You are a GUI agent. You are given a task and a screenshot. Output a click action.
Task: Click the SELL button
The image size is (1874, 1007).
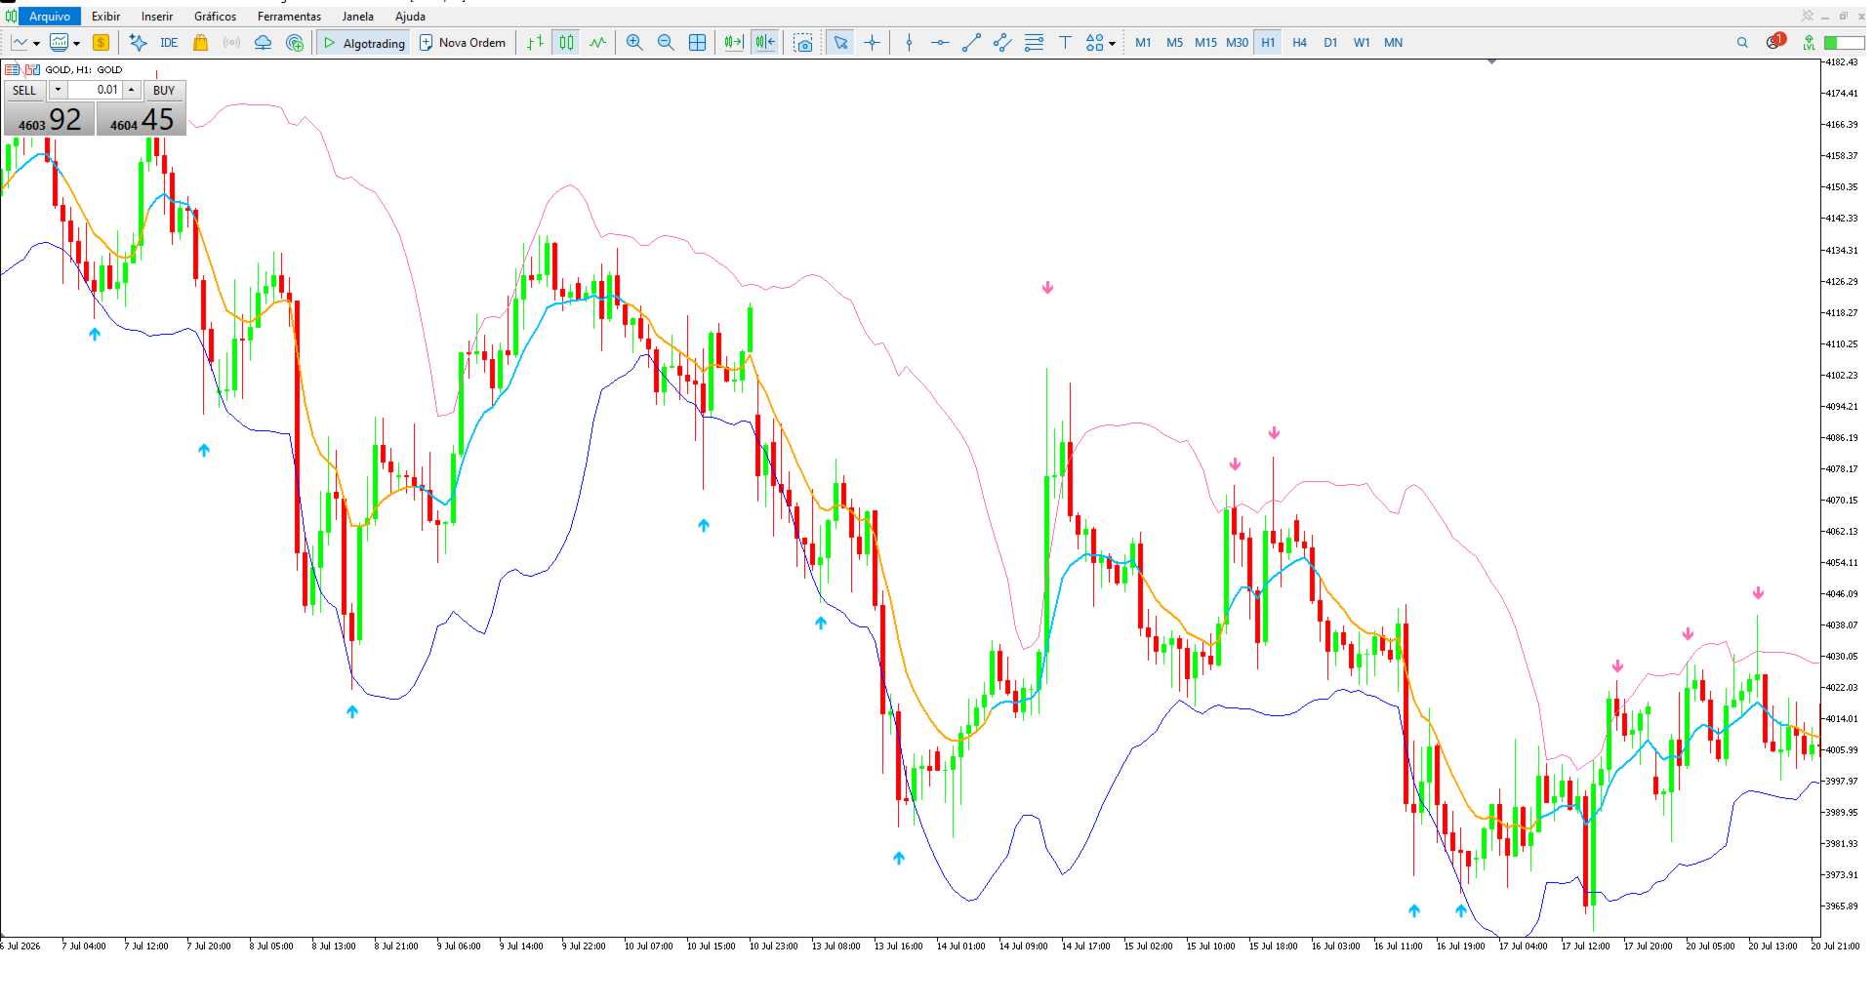(x=24, y=90)
